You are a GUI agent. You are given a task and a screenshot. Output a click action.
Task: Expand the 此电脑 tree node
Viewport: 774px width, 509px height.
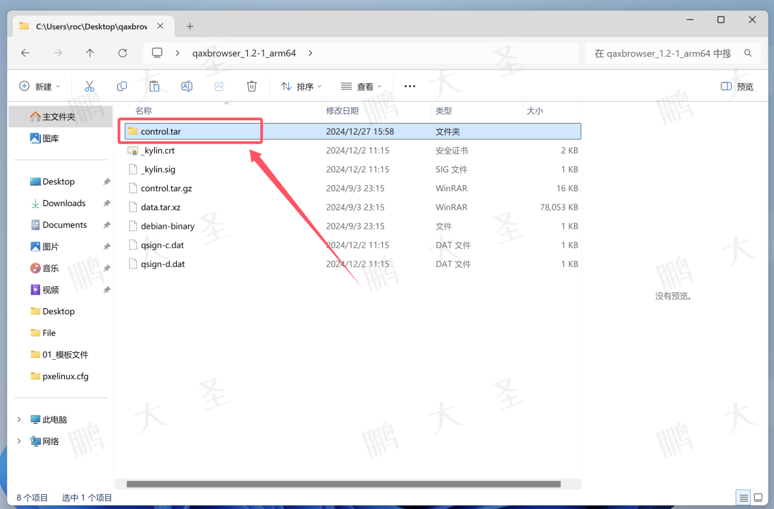coord(19,420)
